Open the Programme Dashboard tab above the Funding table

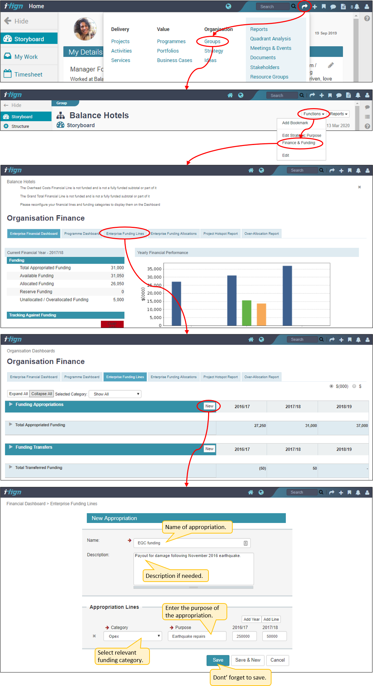pos(82,234)
